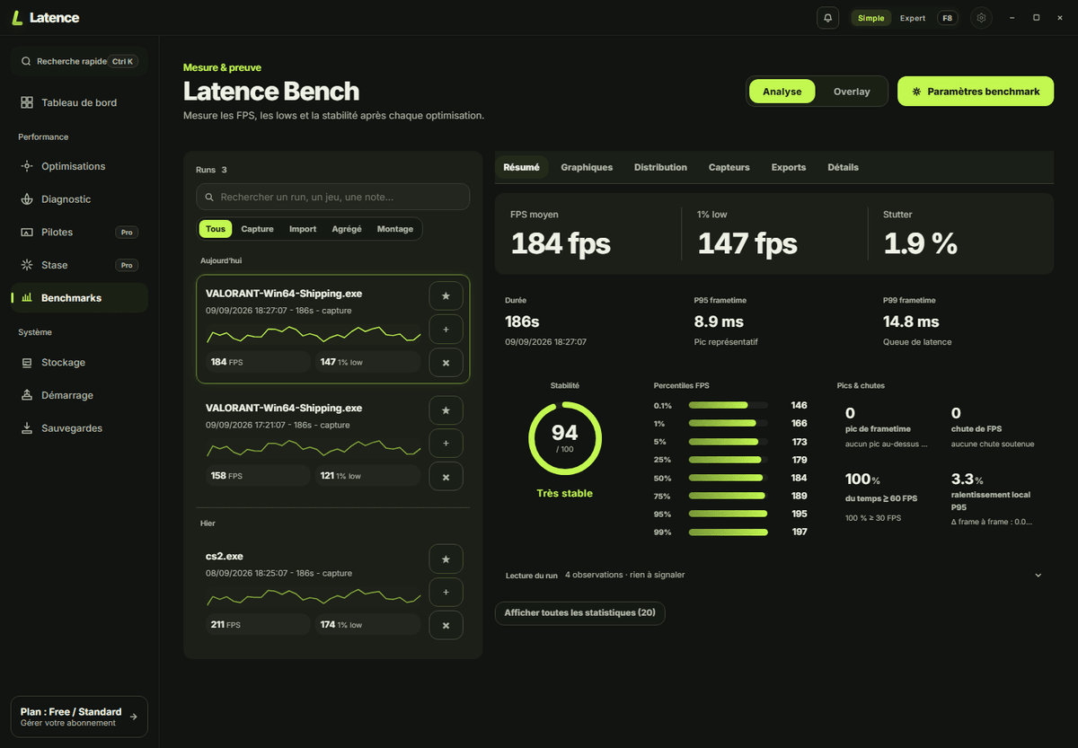Click the 184 FPS badge
The width and height of the screenshot is (1078, 748).
[258, 362]
